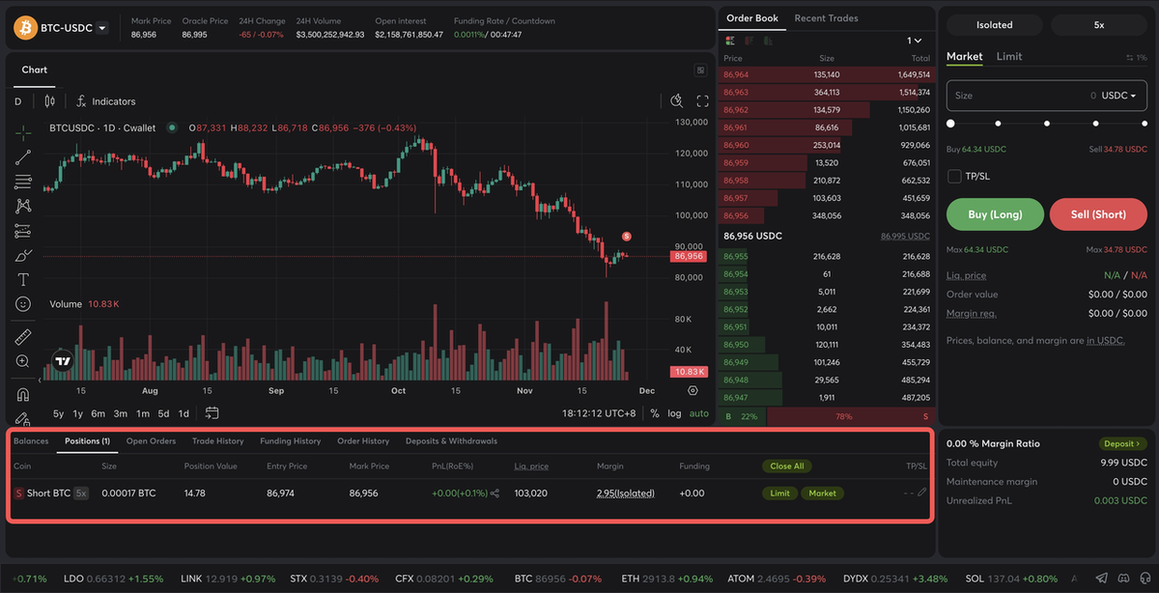Image resolution: width=1159 pixels, height=593 pixels.
Task: Activate the chart zoom-in tool
Action: tap(23, 361)
